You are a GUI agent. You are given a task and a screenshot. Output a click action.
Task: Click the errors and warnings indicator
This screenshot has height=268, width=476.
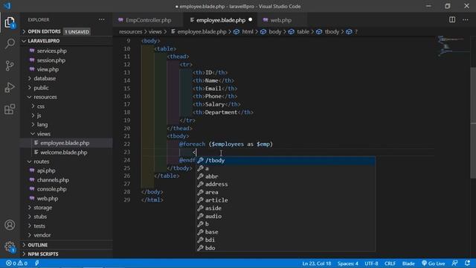(16, 263)
